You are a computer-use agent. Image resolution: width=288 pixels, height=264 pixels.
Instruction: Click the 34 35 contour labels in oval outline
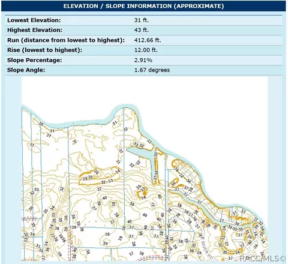(x=88, y=178)
